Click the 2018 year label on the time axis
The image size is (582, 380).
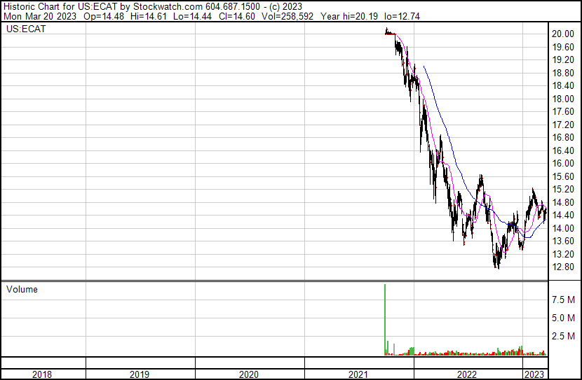(x=42, y=374)
